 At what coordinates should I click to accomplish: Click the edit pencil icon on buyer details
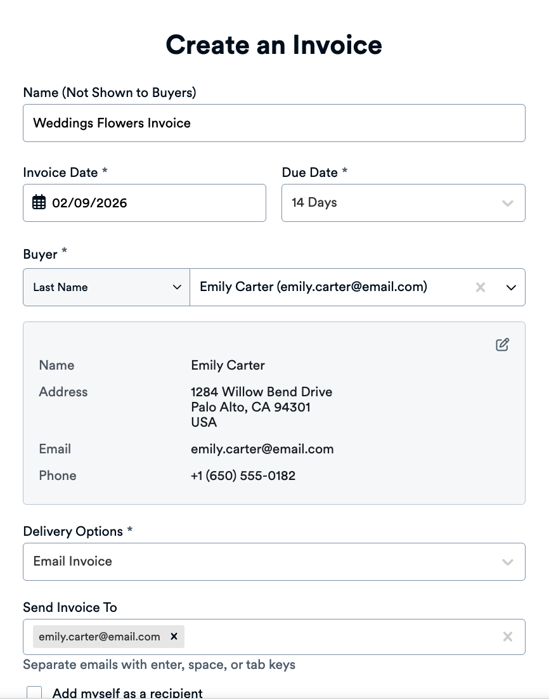click(x=502, y=344)
